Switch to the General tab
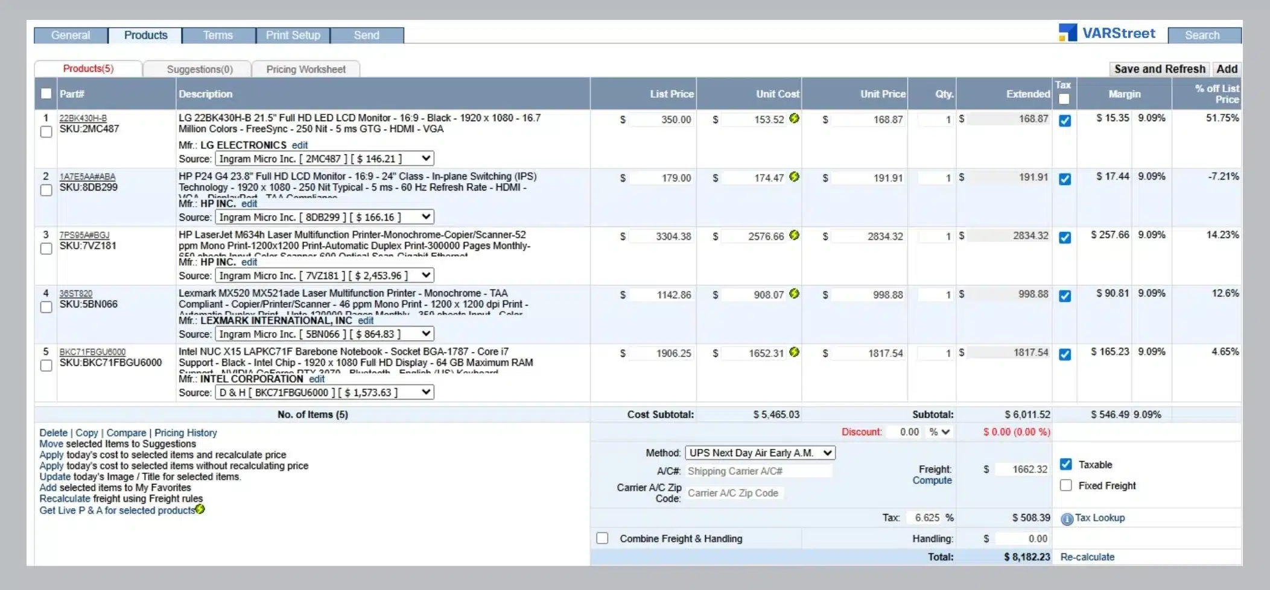The height and width of the screenshot is (590, 1270). click(71, 35)
